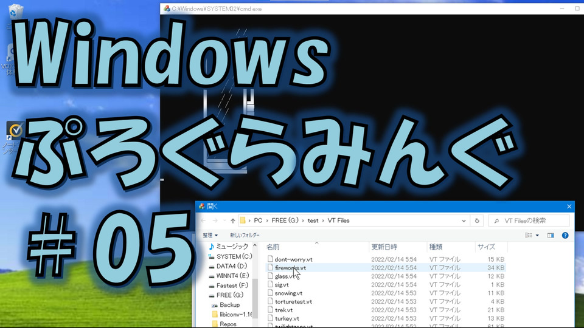The width and height of the screenshot is (584, 328).
Task: Go back in Open dialog
Action: pos(203,221)
